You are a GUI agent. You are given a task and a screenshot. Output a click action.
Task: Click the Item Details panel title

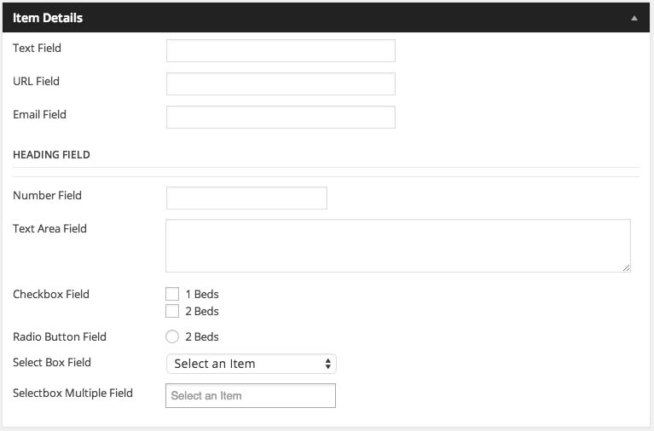coord(48,17)
